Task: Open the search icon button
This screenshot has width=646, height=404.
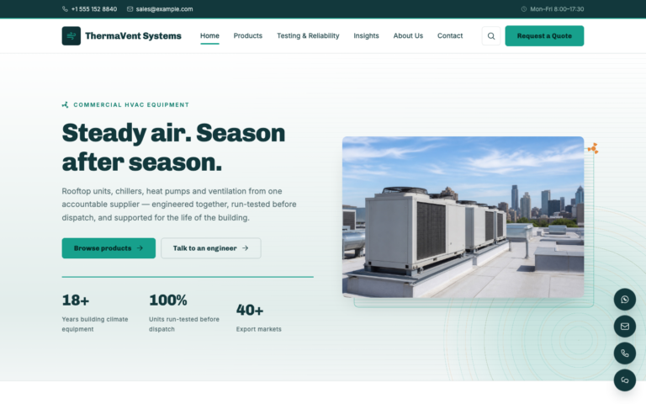Action: coord(490,36)
